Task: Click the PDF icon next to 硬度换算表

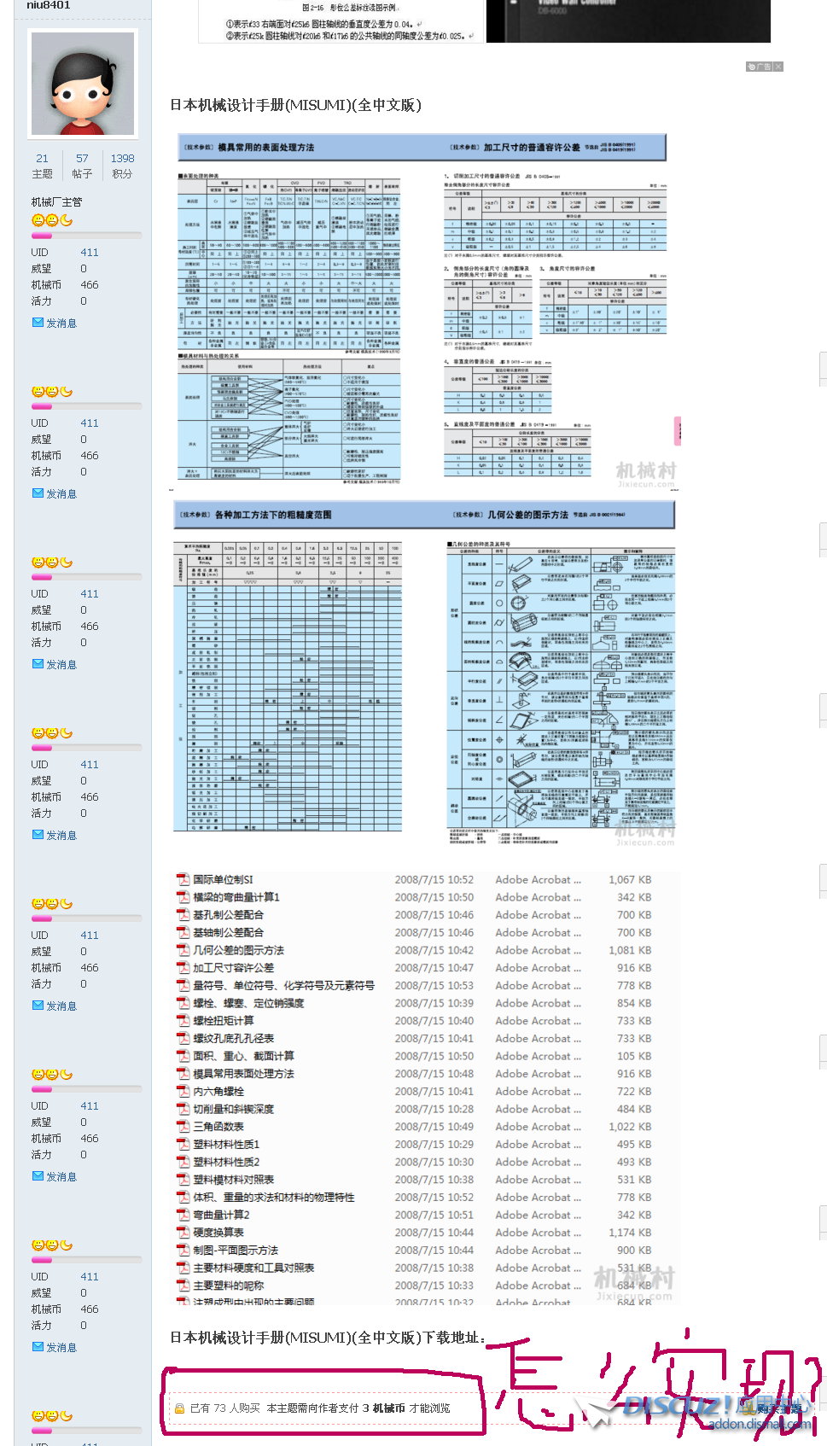Action: (183, 1233)
